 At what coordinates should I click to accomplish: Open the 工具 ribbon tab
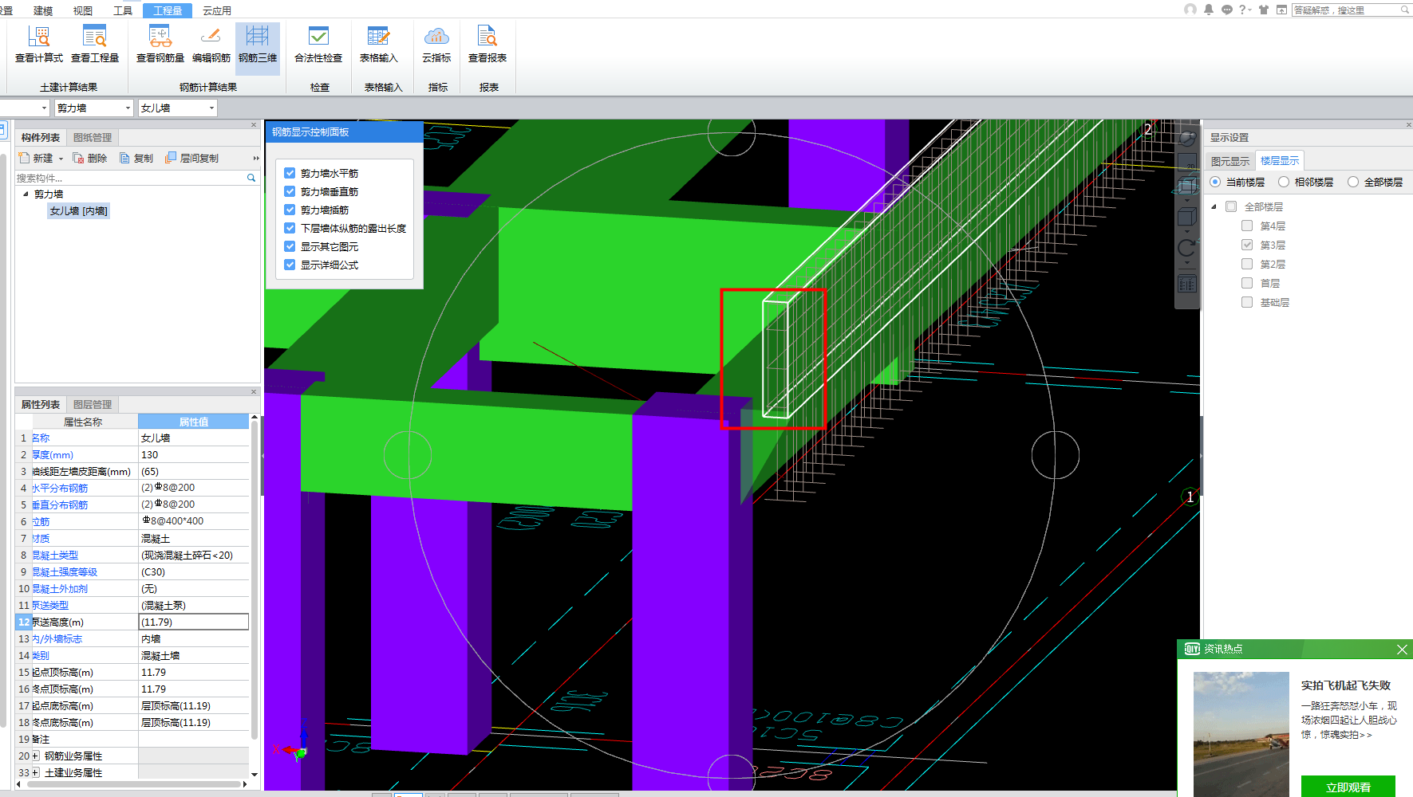[x=123, y=10]
